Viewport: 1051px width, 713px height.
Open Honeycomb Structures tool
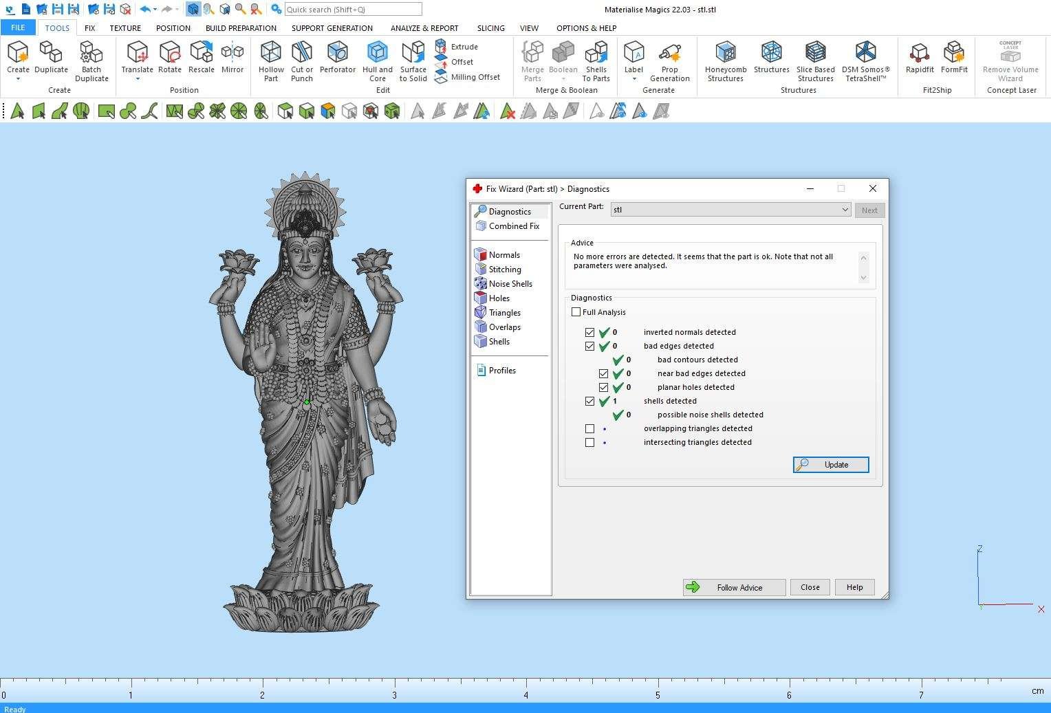[x=726, y=61]
